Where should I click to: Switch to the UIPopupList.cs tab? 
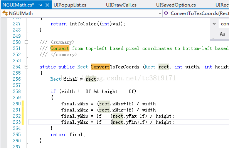pyautogui.click(x=70, y=5)
